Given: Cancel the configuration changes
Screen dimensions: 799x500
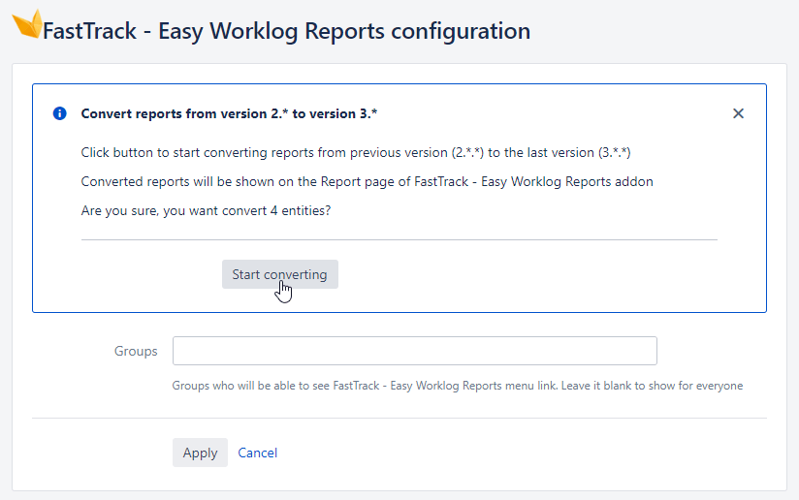Looking at the screenshot, I should (257, 453).
